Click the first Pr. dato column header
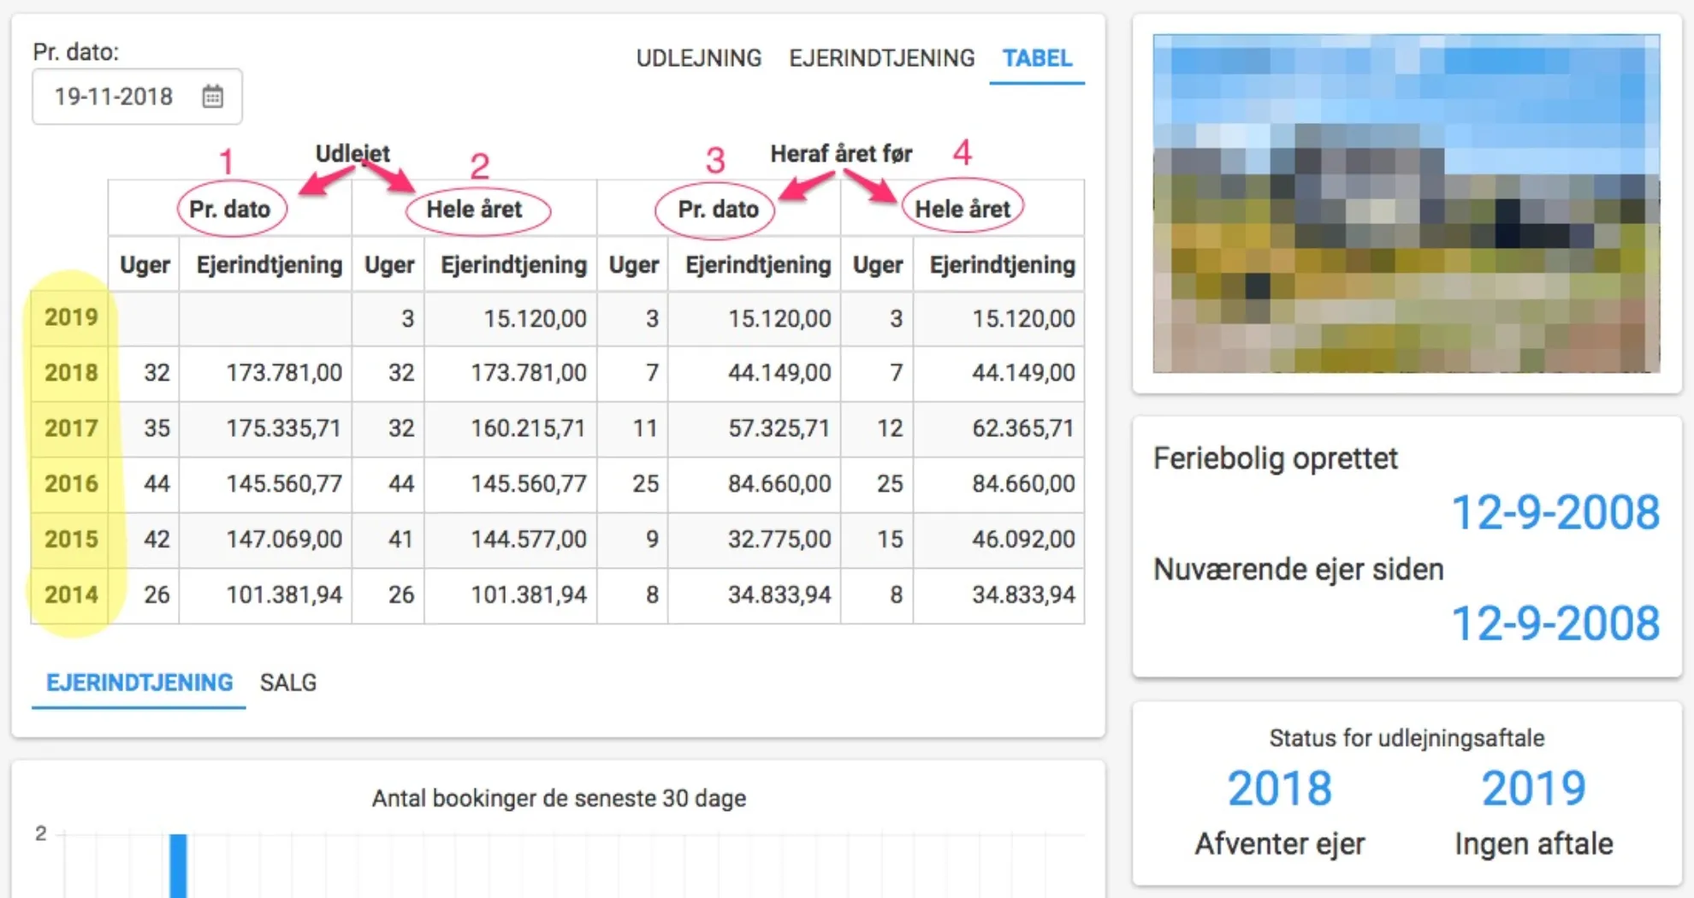 point(232,208)
